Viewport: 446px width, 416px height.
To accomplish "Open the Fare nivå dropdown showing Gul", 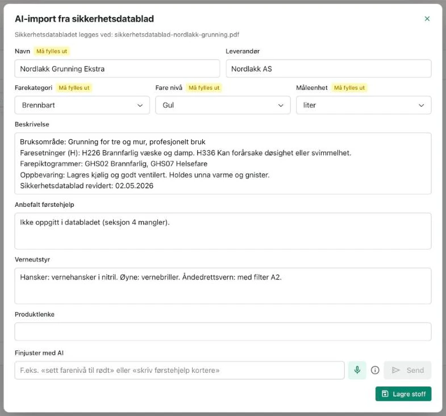I will (x=223, y=105).
